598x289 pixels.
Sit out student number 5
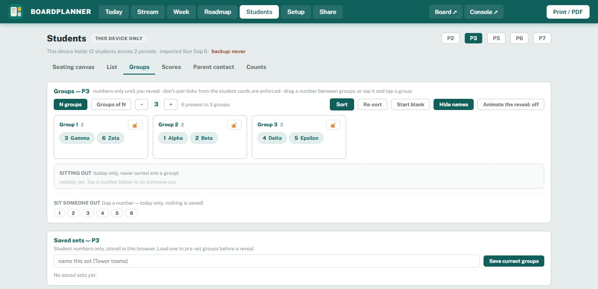coord(117,213)
